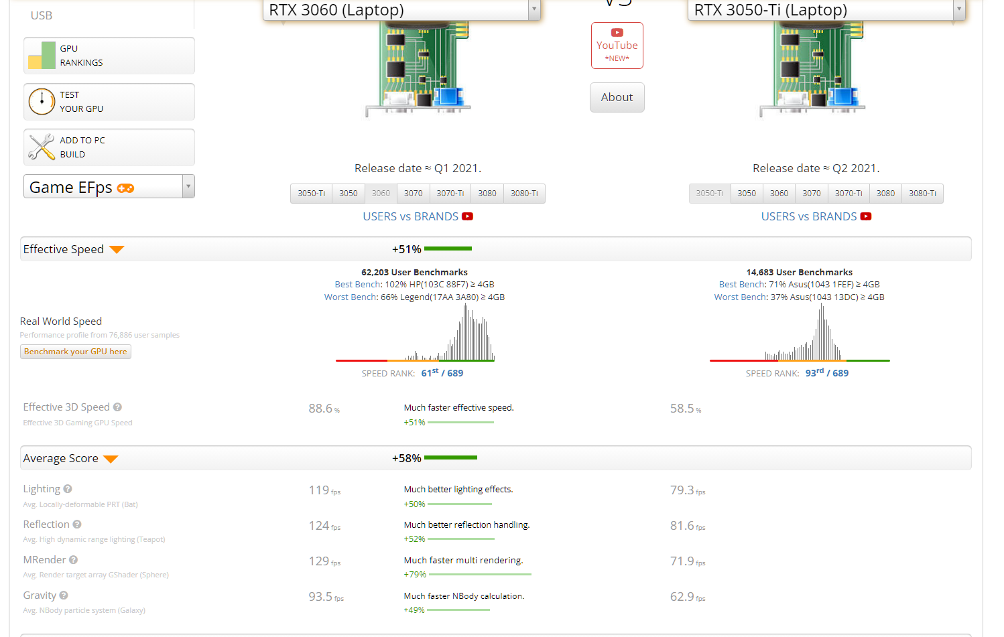1004x637 pixels.
Task: Click the 61st / 689 speed rank link
Action: coord(442,373)
